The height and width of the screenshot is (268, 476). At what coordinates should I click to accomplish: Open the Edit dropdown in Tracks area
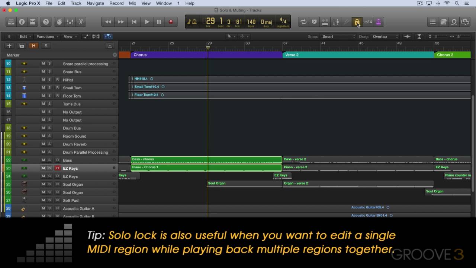pos(25,36)
